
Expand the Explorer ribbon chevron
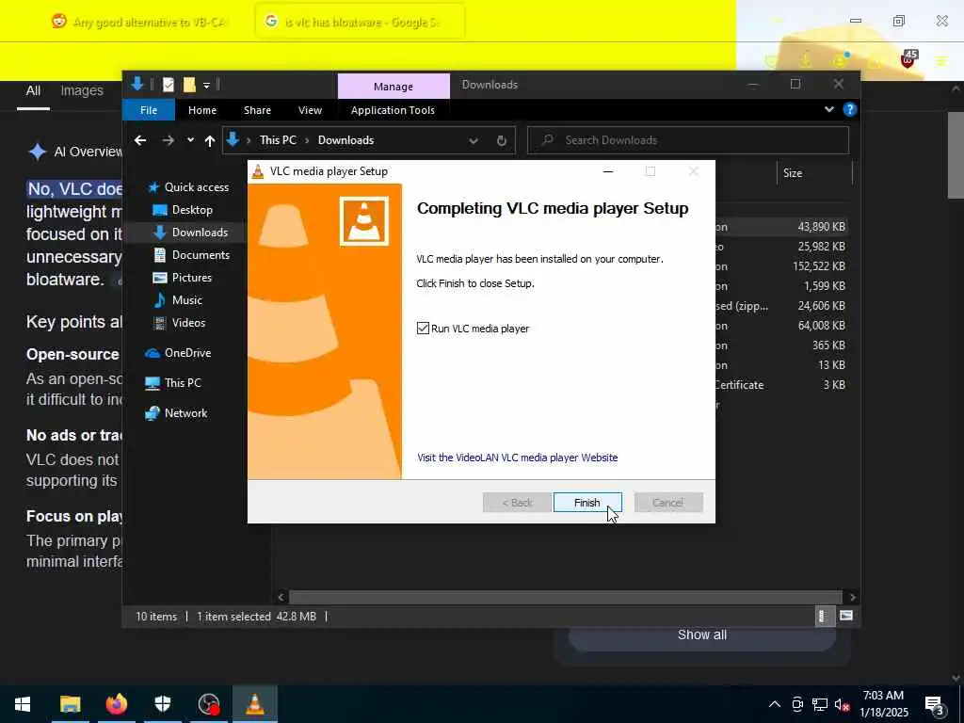pos(828,109)
